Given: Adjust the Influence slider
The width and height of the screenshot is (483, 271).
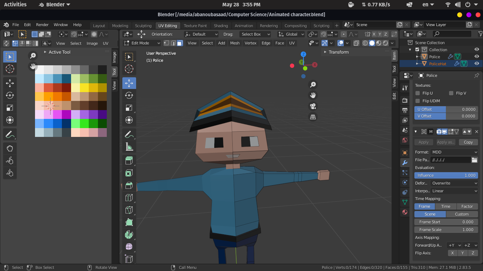Looking at the screenshot, I should coord(446,175).
